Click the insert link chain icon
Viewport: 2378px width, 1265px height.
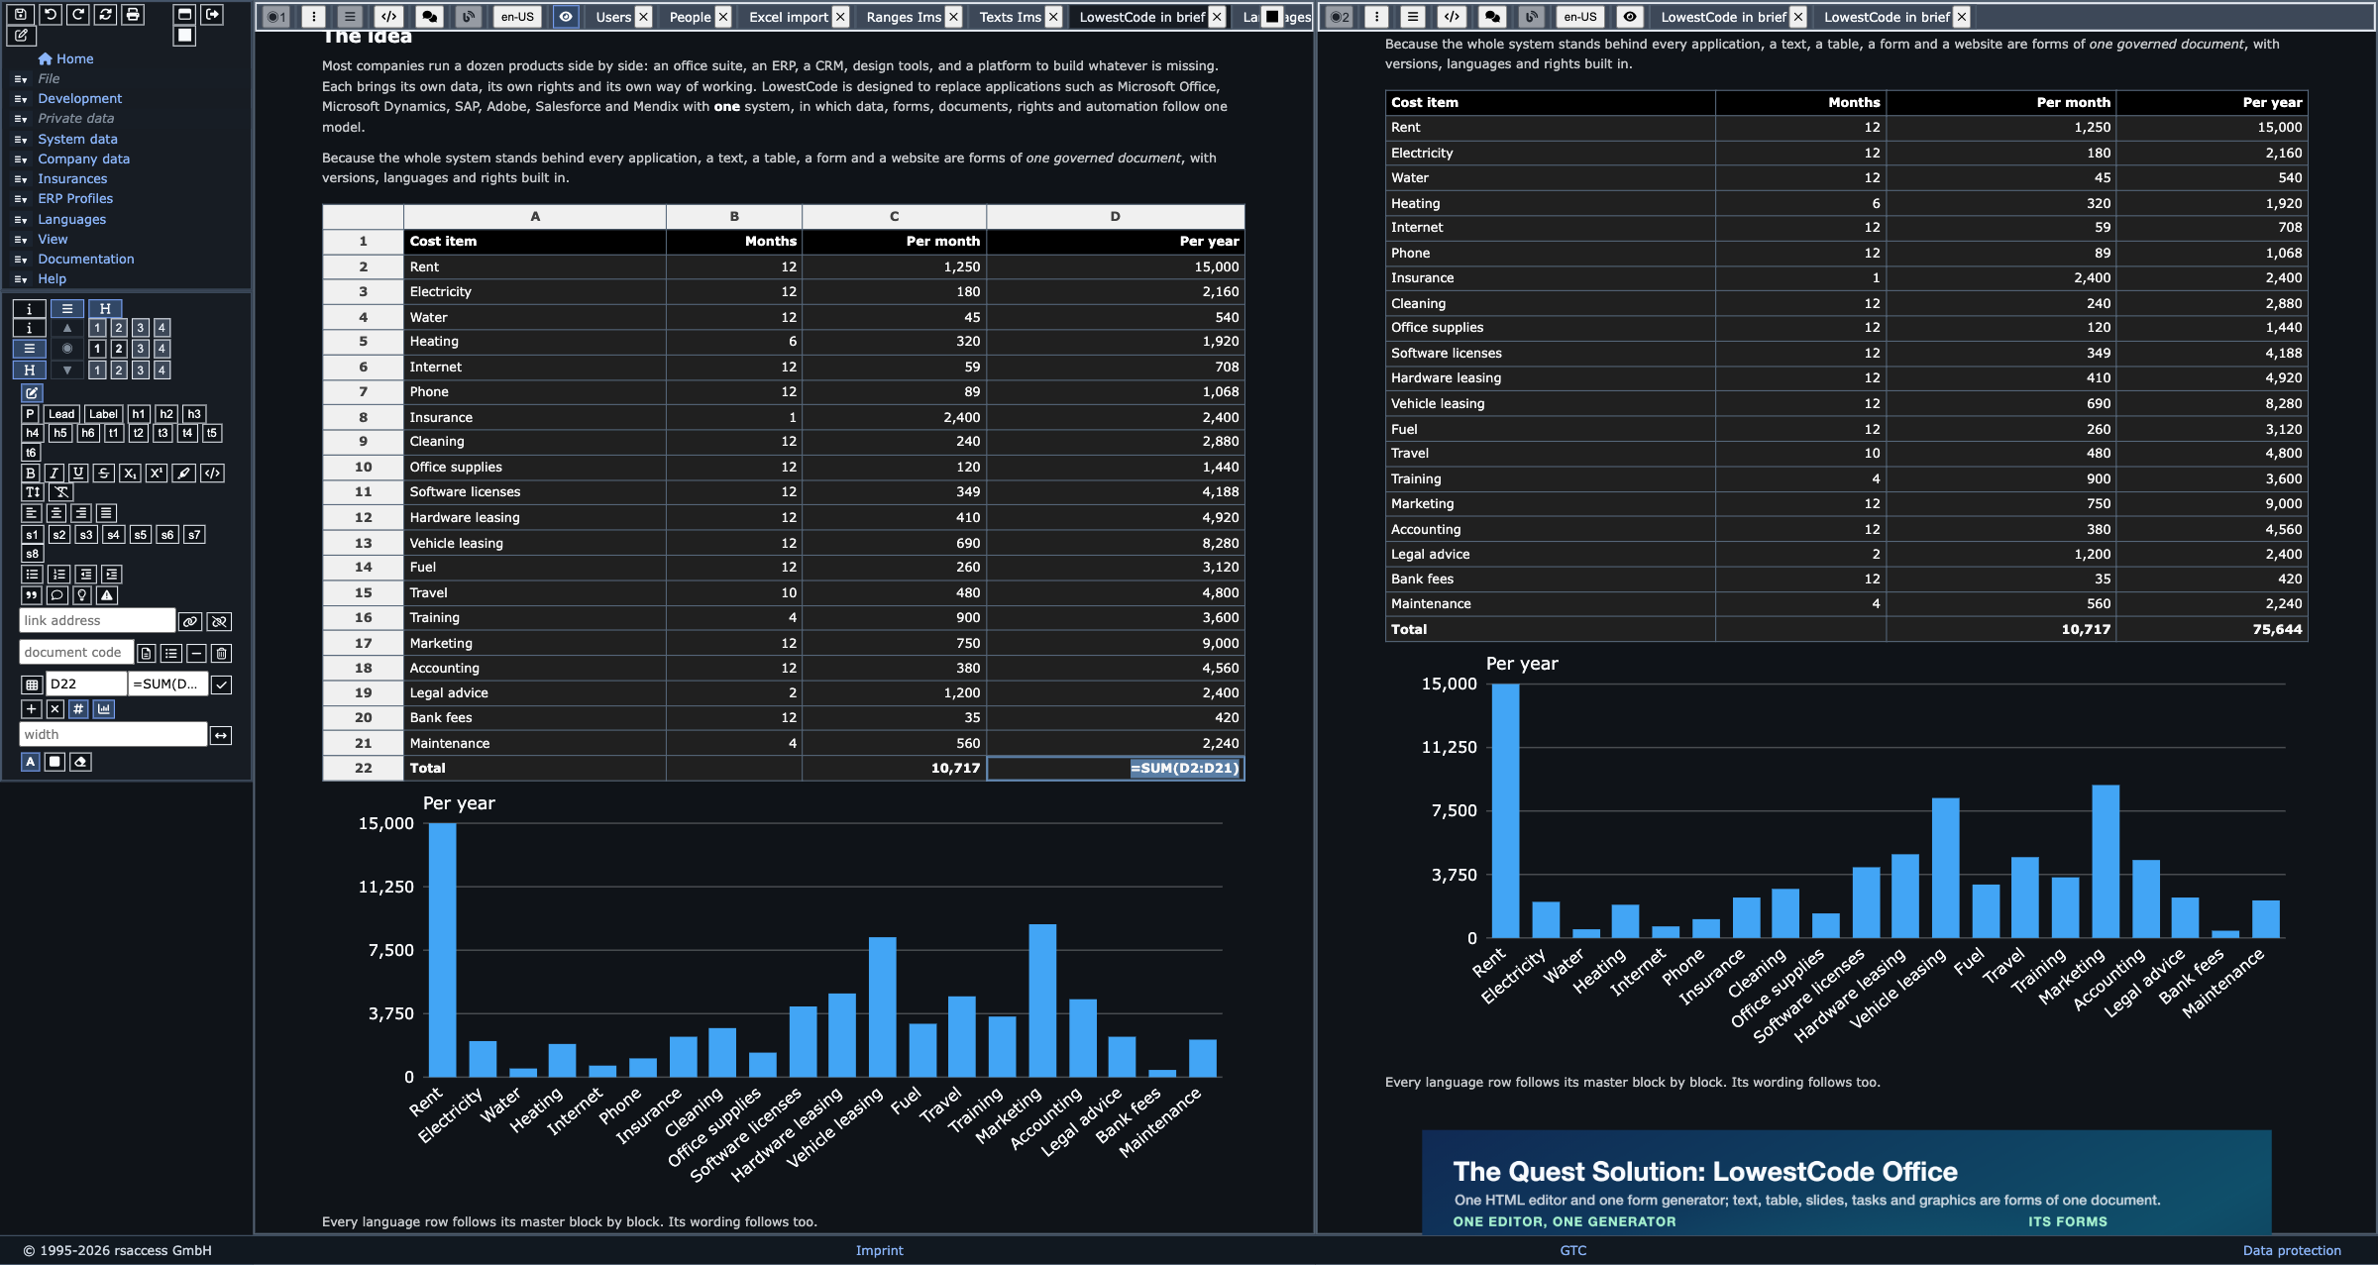pos(190,621)
